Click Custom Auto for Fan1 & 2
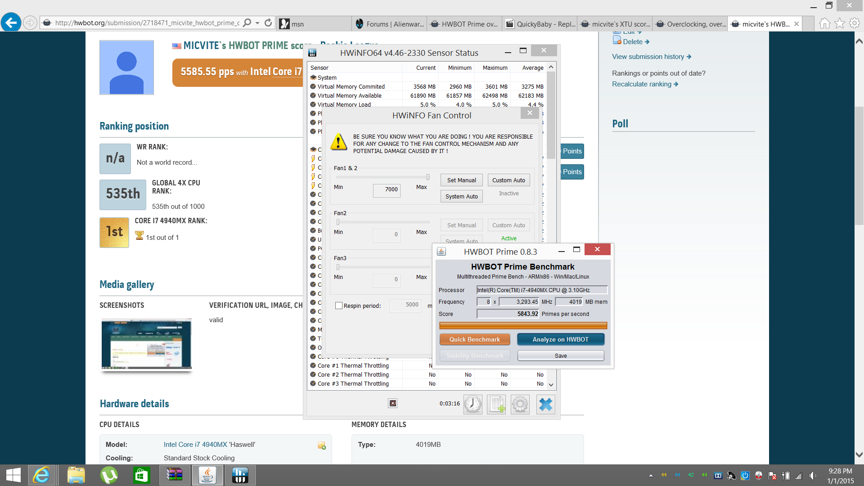 508,180
